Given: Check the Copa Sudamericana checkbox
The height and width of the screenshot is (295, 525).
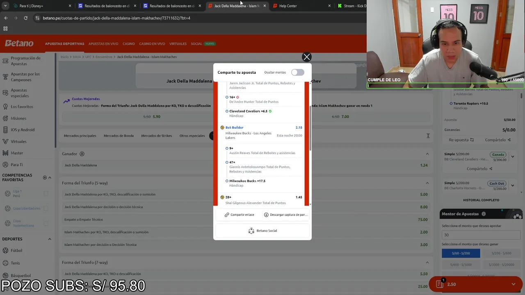Looking at the screenshot, I should tap(46, 223).
